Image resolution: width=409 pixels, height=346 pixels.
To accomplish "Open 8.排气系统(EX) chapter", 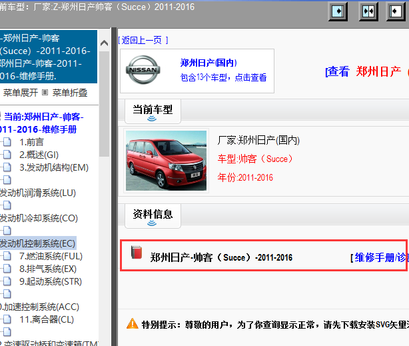I will [x=48, y=269].
